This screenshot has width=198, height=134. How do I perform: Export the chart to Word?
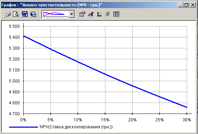point(24,14)
